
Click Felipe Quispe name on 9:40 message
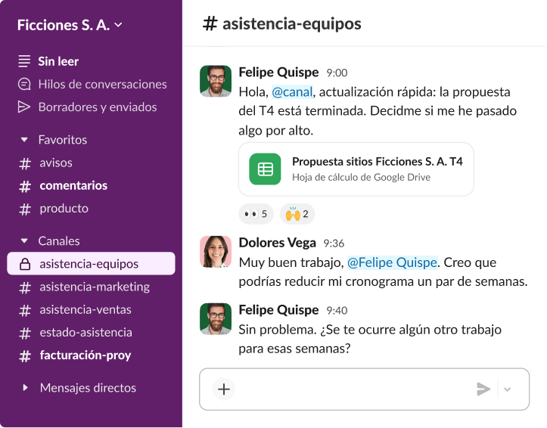pyautogui.click(x=278, y=310)
